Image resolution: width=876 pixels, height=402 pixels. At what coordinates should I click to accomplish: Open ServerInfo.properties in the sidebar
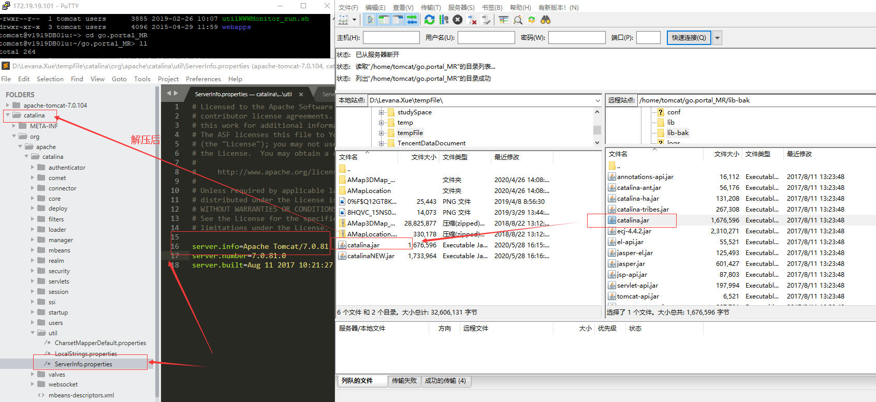(x=83, y=364)
